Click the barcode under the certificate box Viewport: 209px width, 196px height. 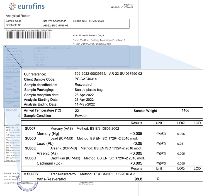[x=28, y=35]
